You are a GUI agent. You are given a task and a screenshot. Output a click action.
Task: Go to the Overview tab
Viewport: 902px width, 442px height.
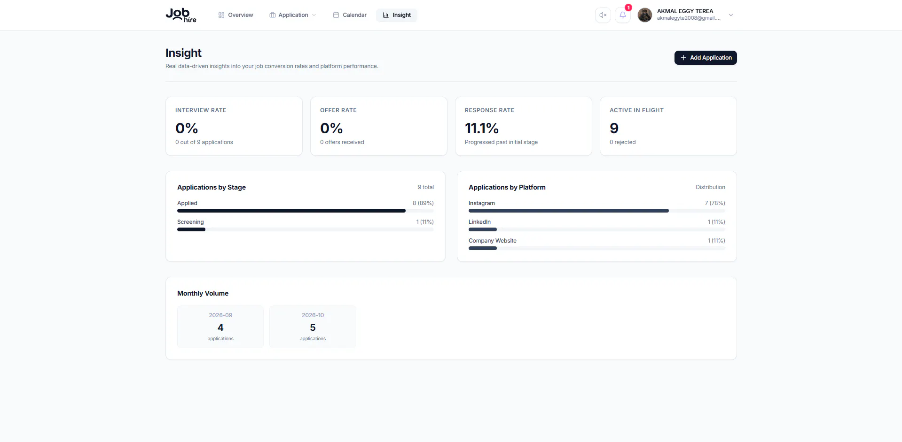pyautogui.click(x=236, y=15)
